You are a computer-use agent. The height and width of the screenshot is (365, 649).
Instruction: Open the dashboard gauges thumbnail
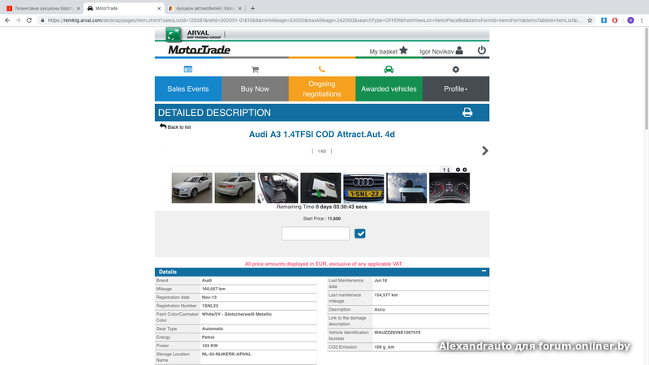449,188
